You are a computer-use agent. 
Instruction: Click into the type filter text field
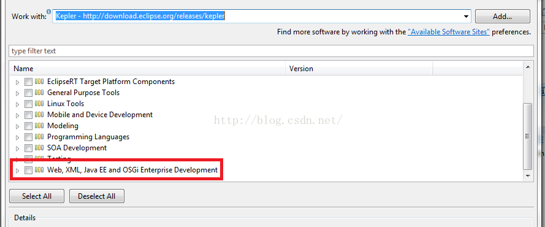[x=271, y=51]
